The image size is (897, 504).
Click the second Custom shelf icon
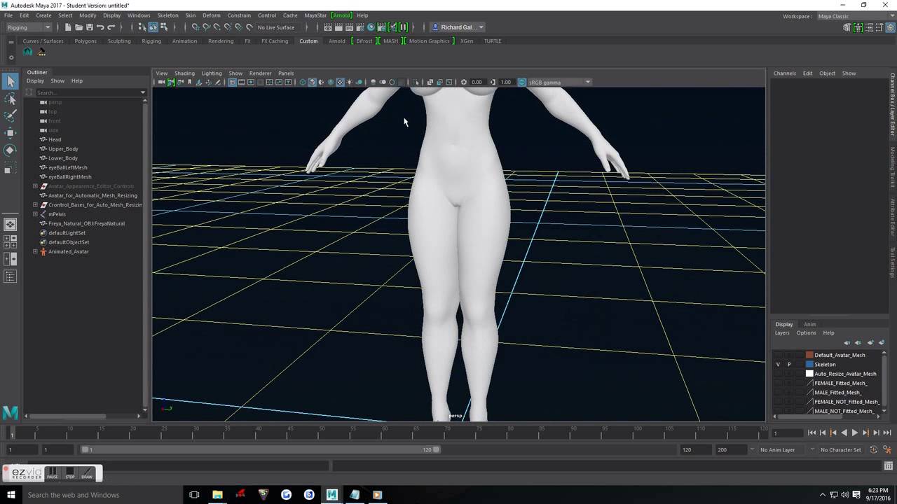41,52
